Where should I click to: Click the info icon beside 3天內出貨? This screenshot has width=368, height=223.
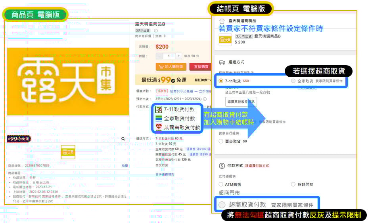[155, 30]
